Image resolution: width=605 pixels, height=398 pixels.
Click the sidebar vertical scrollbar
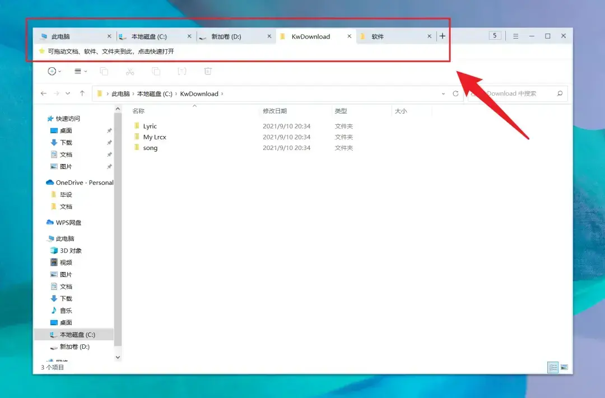pyautogui.click(x=118, y=224)
